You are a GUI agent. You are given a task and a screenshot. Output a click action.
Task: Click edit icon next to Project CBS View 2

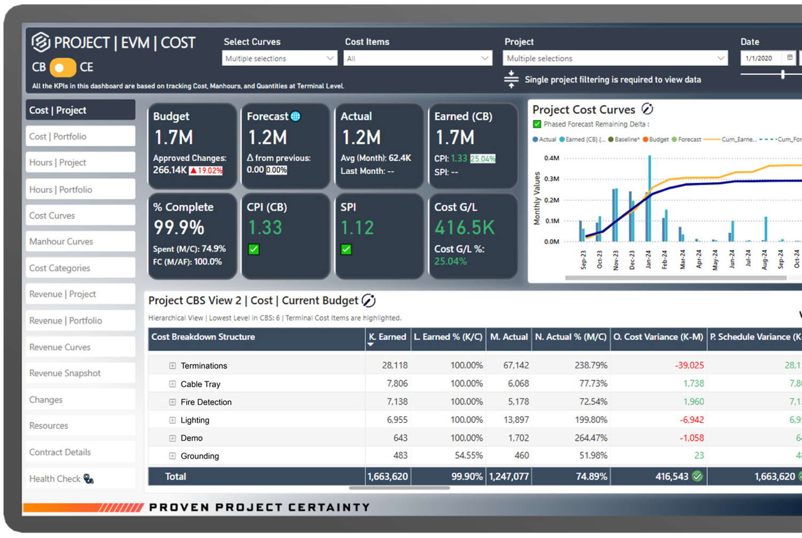coord(368,301)
